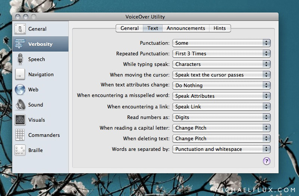Select the General sidebar icon

coord(20,29)
